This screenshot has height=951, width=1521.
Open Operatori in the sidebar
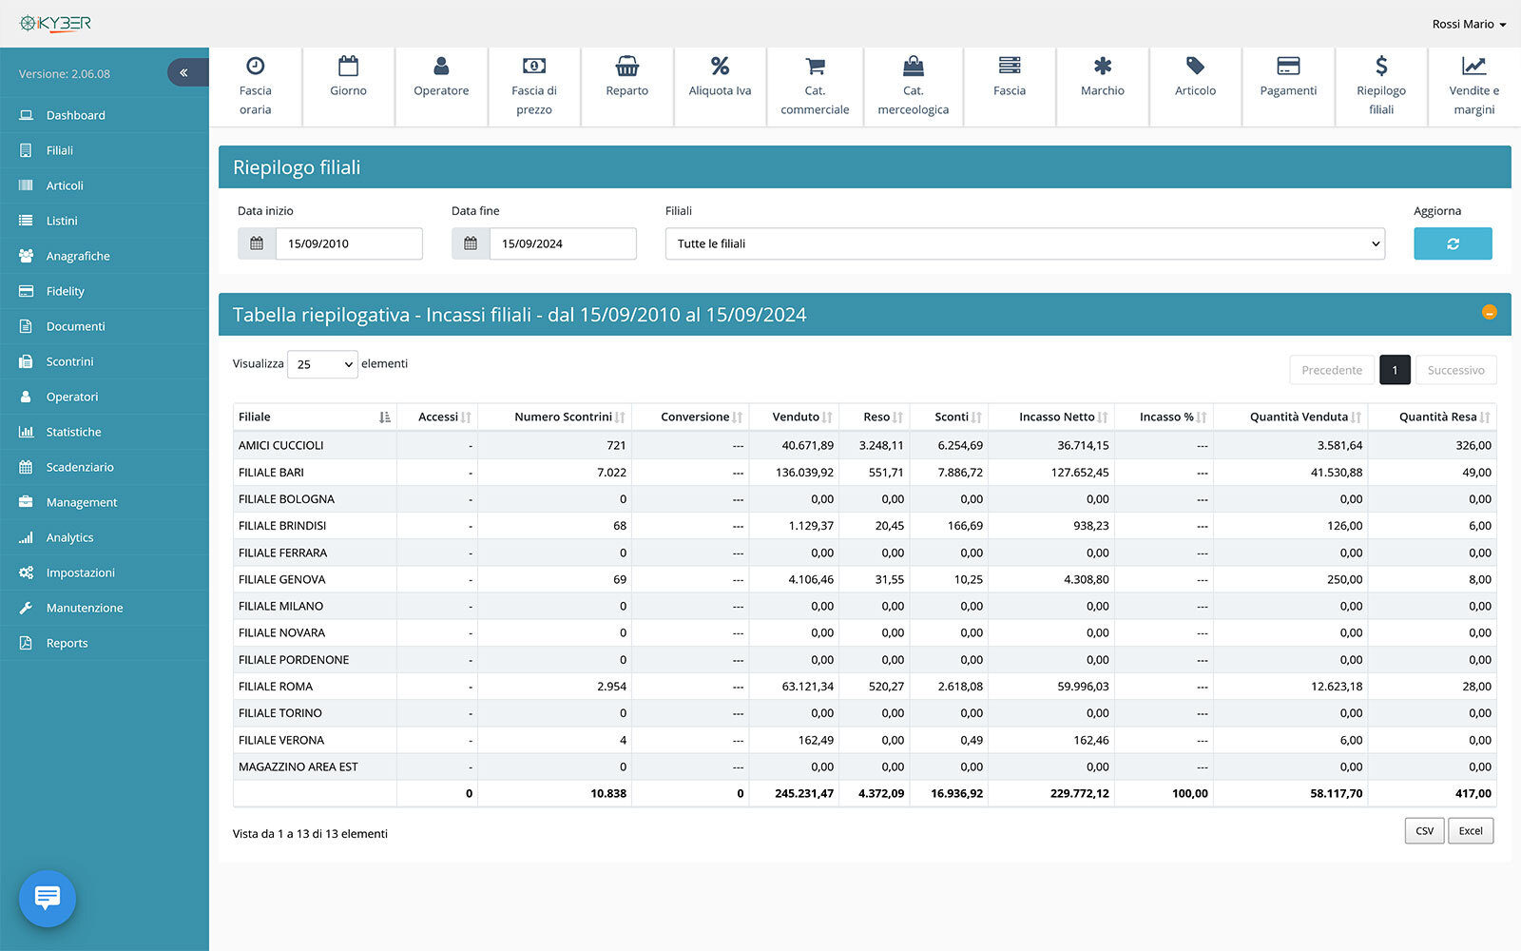coord(105,397)
